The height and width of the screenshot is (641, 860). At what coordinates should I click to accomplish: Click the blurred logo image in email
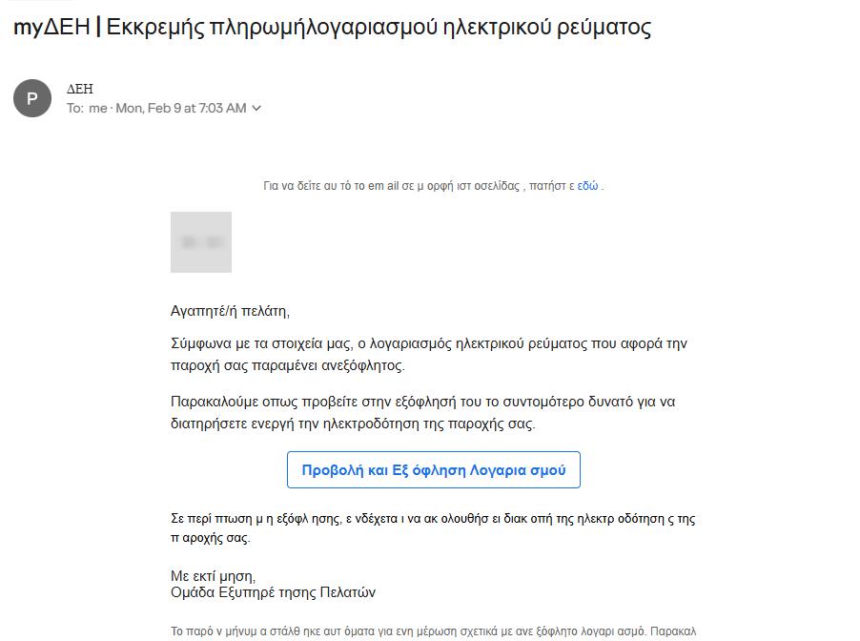point(201,242)
